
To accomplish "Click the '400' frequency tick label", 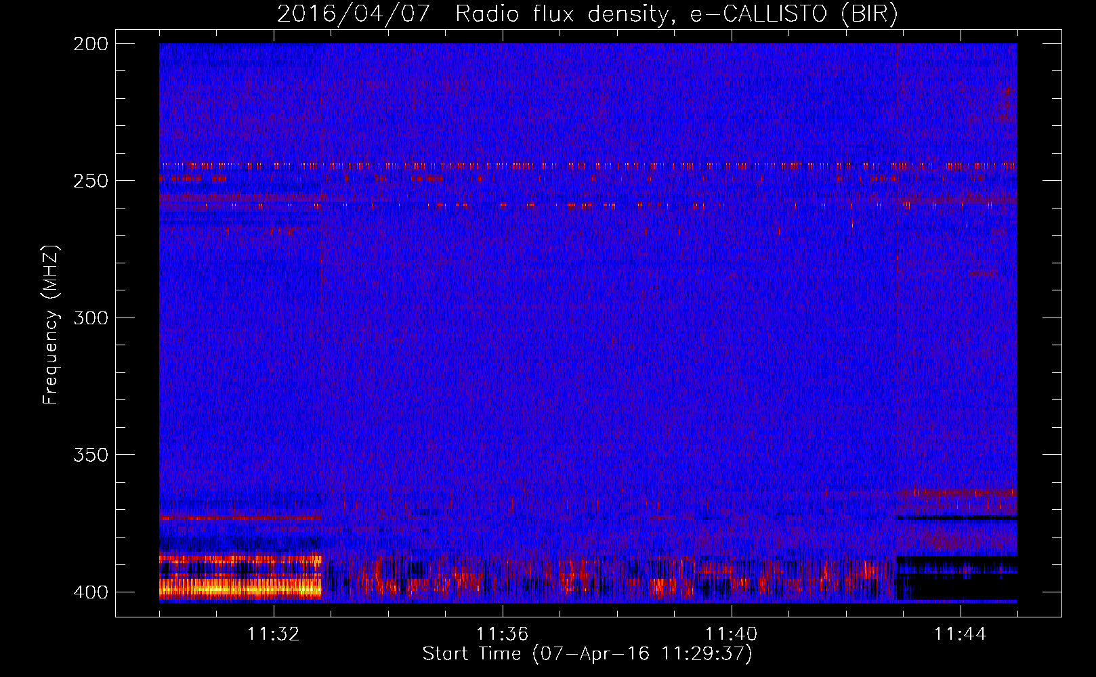I will [x=91, y=592].
